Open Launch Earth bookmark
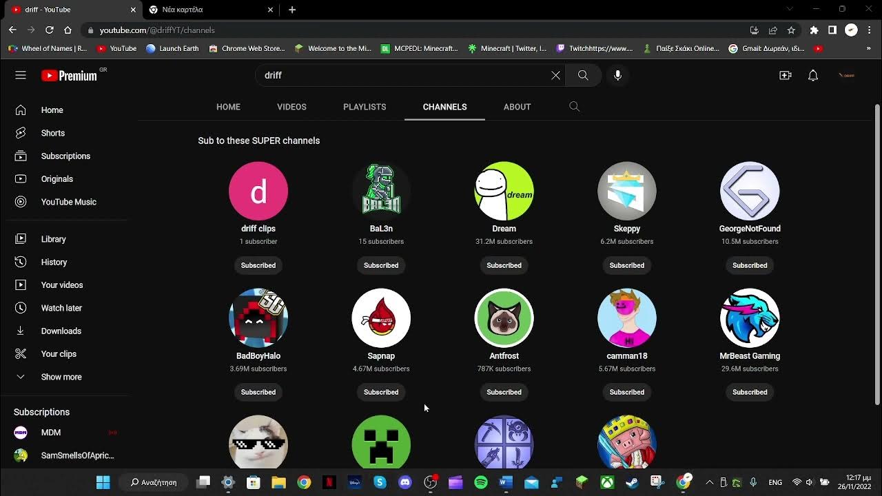Viewport: 882px width, 496px height. click(x=172, y=48)
